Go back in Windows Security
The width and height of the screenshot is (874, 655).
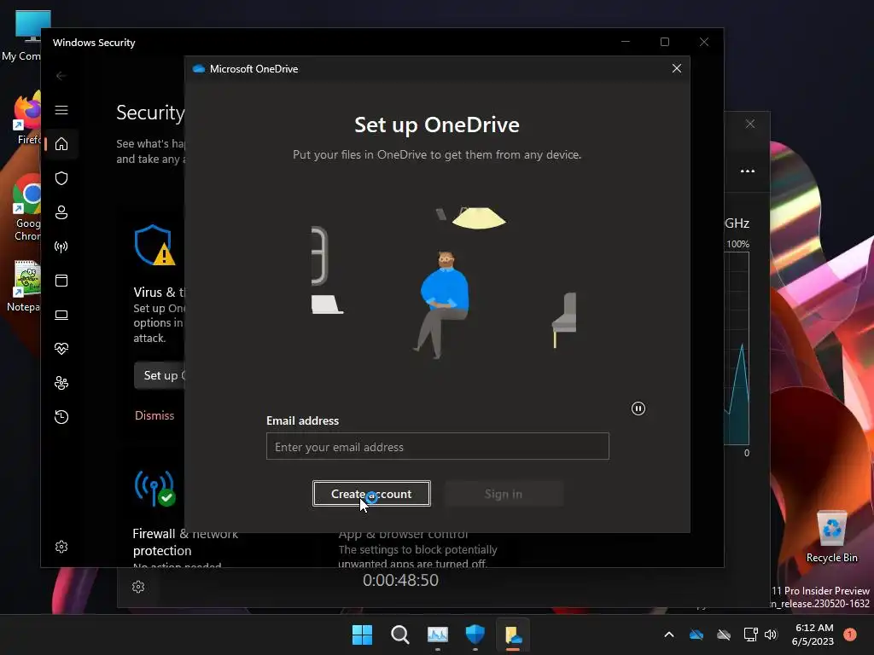click(x=61, y=76)
